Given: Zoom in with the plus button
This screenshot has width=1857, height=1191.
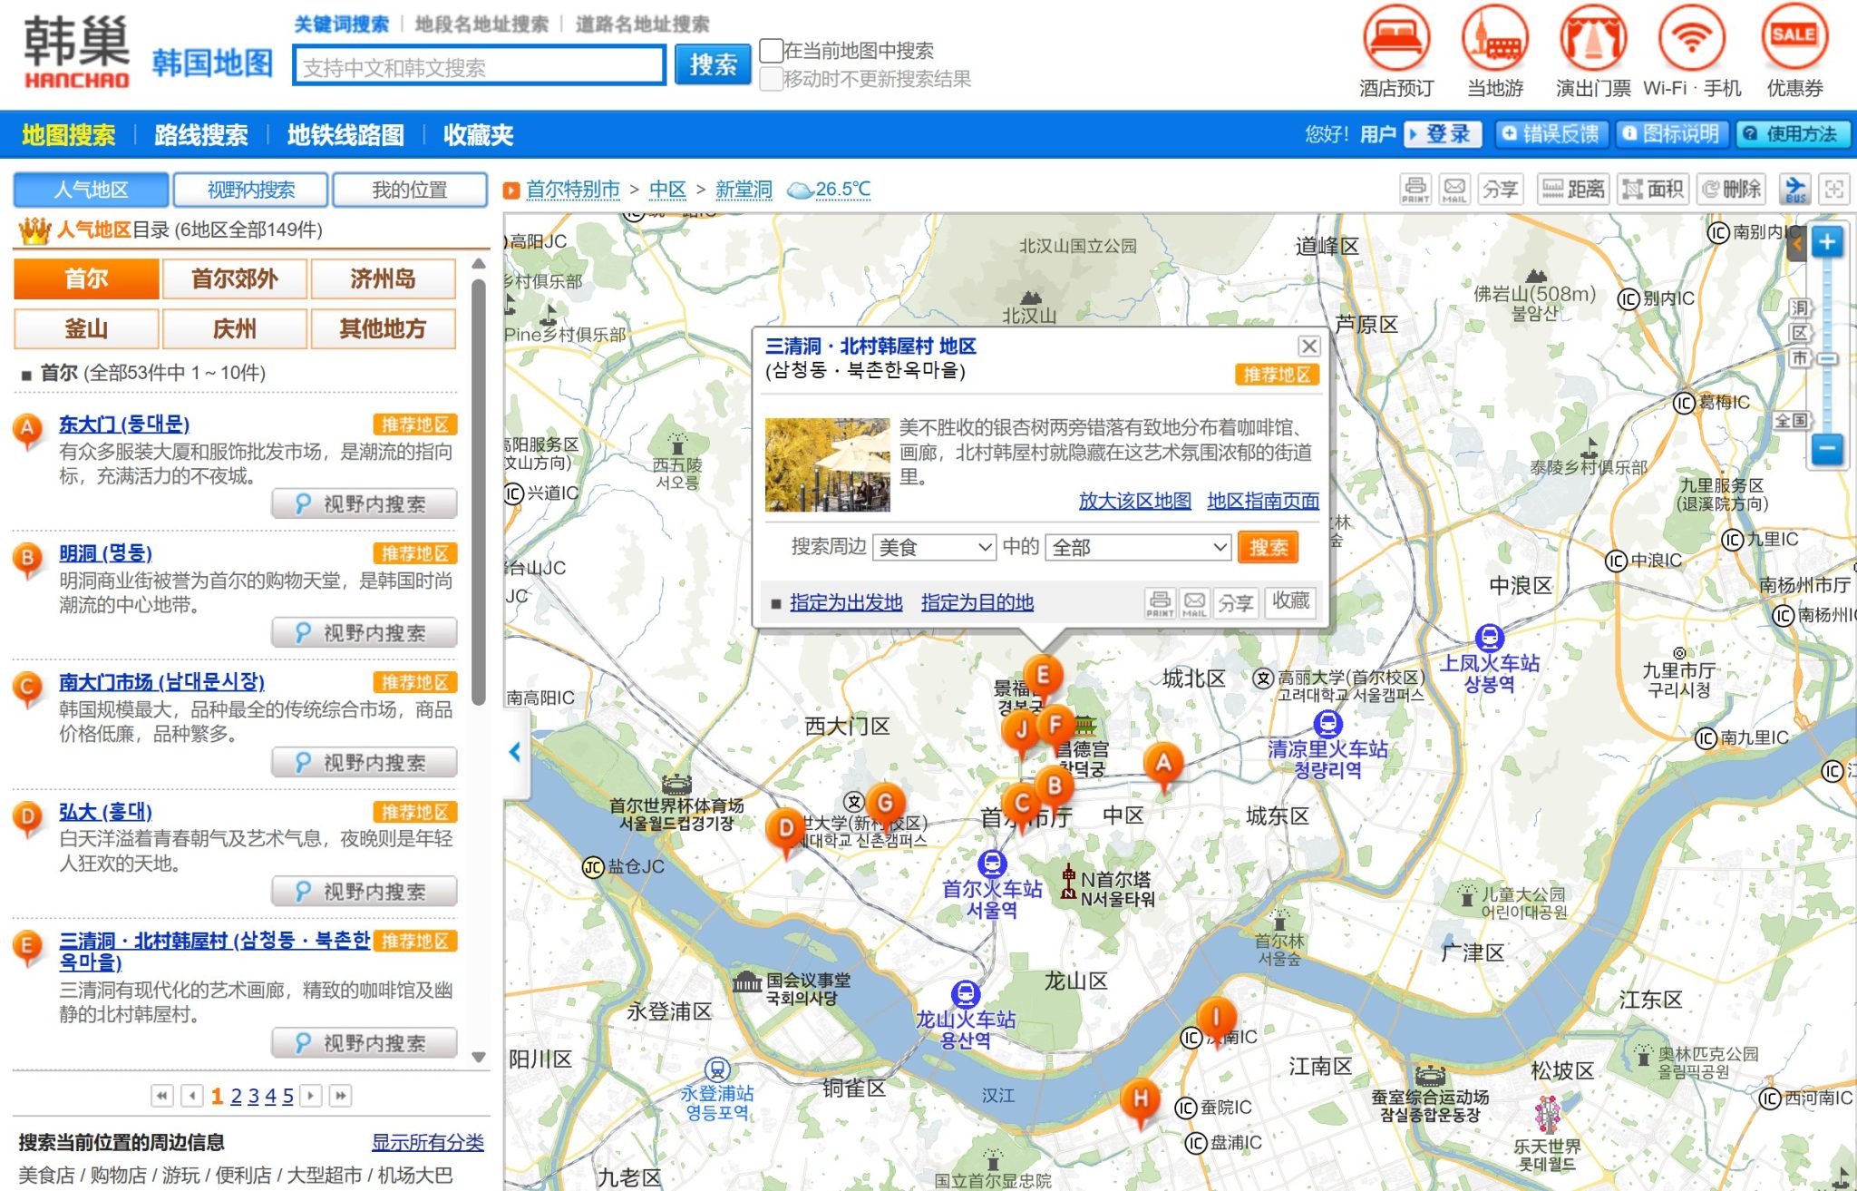Looking at the screenshot, I should [1827, 242].
